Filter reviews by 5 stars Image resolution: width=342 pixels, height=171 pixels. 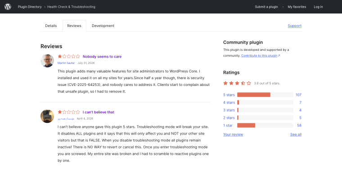click(229, 95)
